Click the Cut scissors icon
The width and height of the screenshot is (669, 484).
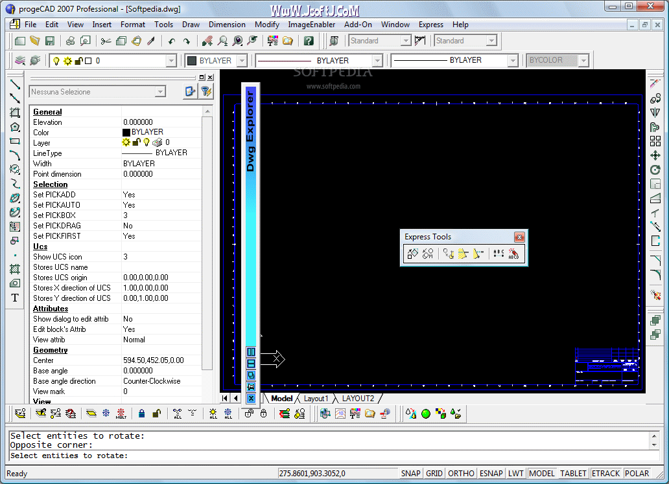click(x=106, y=41)
